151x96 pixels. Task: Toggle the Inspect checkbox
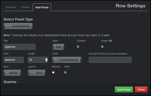point(102,46)
